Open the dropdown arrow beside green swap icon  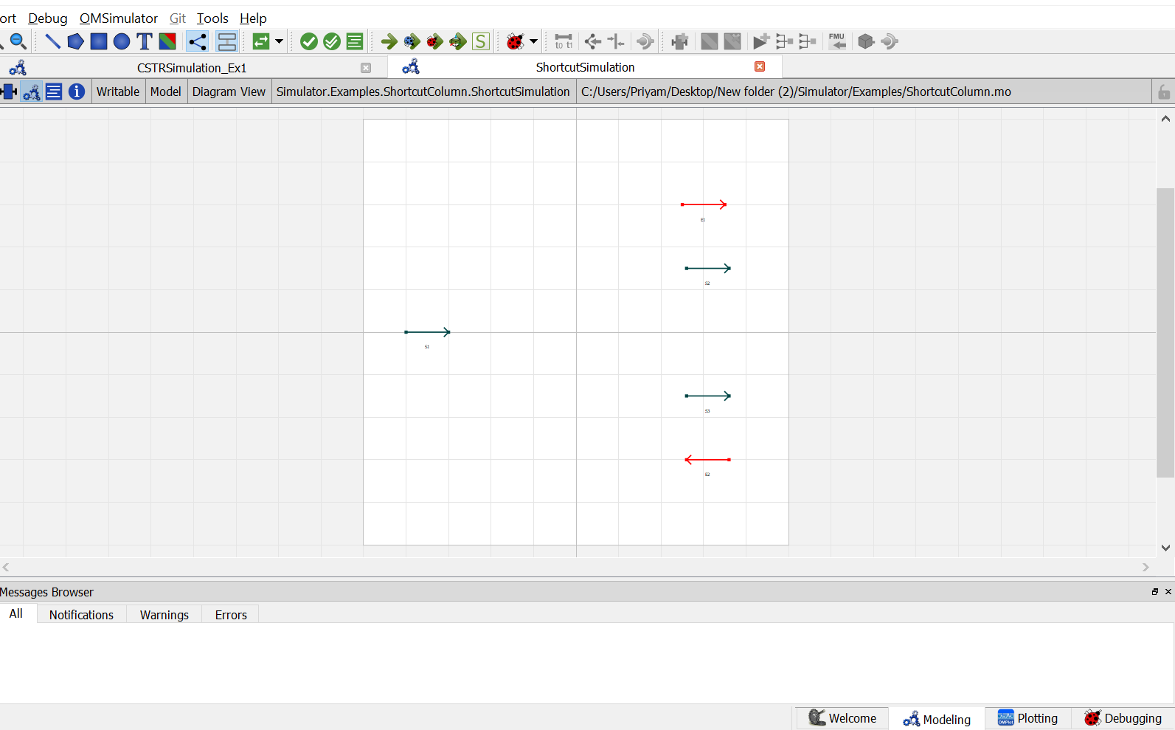tap(279, 41)
